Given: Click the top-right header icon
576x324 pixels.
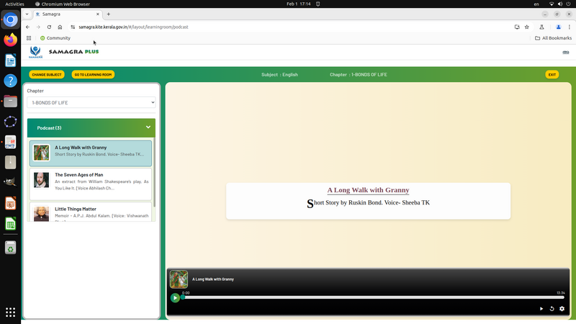Looking at the screenshot, I should (x=565, y=53).
